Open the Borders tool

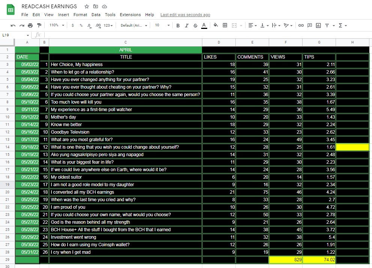(225, 25)
